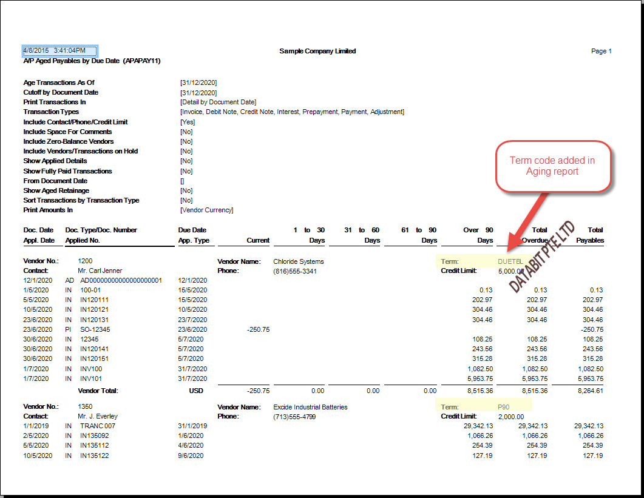Image resolution: width=644 pixels, height=498 pixels.
Task: Select vendor number 1350
Action: click(x=85, y=406)
